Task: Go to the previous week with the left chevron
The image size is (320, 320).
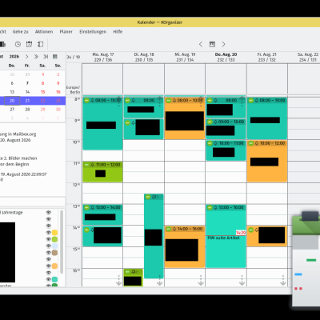Action: 201,44
